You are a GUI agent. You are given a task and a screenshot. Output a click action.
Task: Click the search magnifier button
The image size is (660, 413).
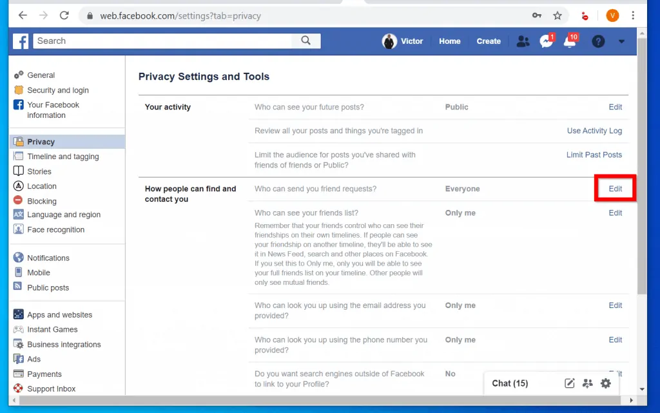(x=306, y=41)
